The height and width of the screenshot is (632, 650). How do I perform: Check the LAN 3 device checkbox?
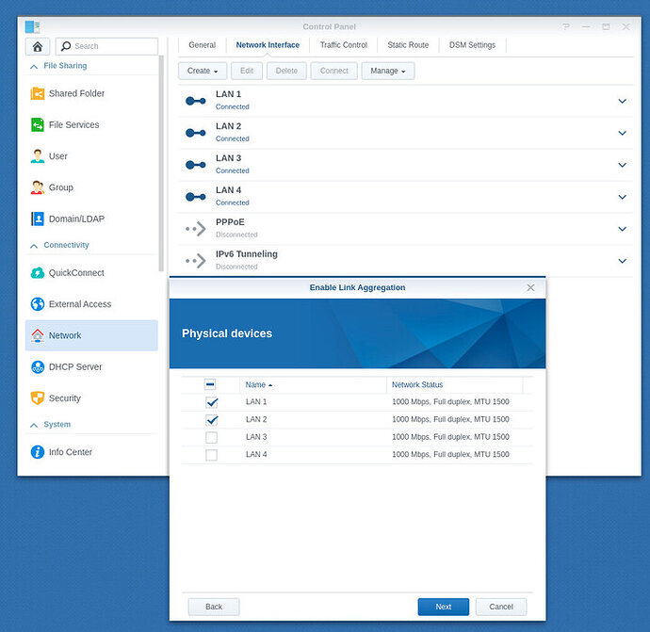(211, 437)
